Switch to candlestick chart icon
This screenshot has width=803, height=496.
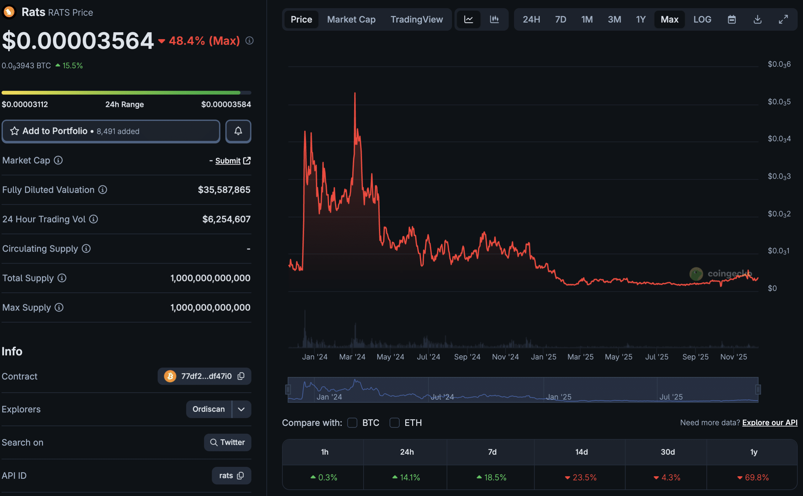[494, 19]
